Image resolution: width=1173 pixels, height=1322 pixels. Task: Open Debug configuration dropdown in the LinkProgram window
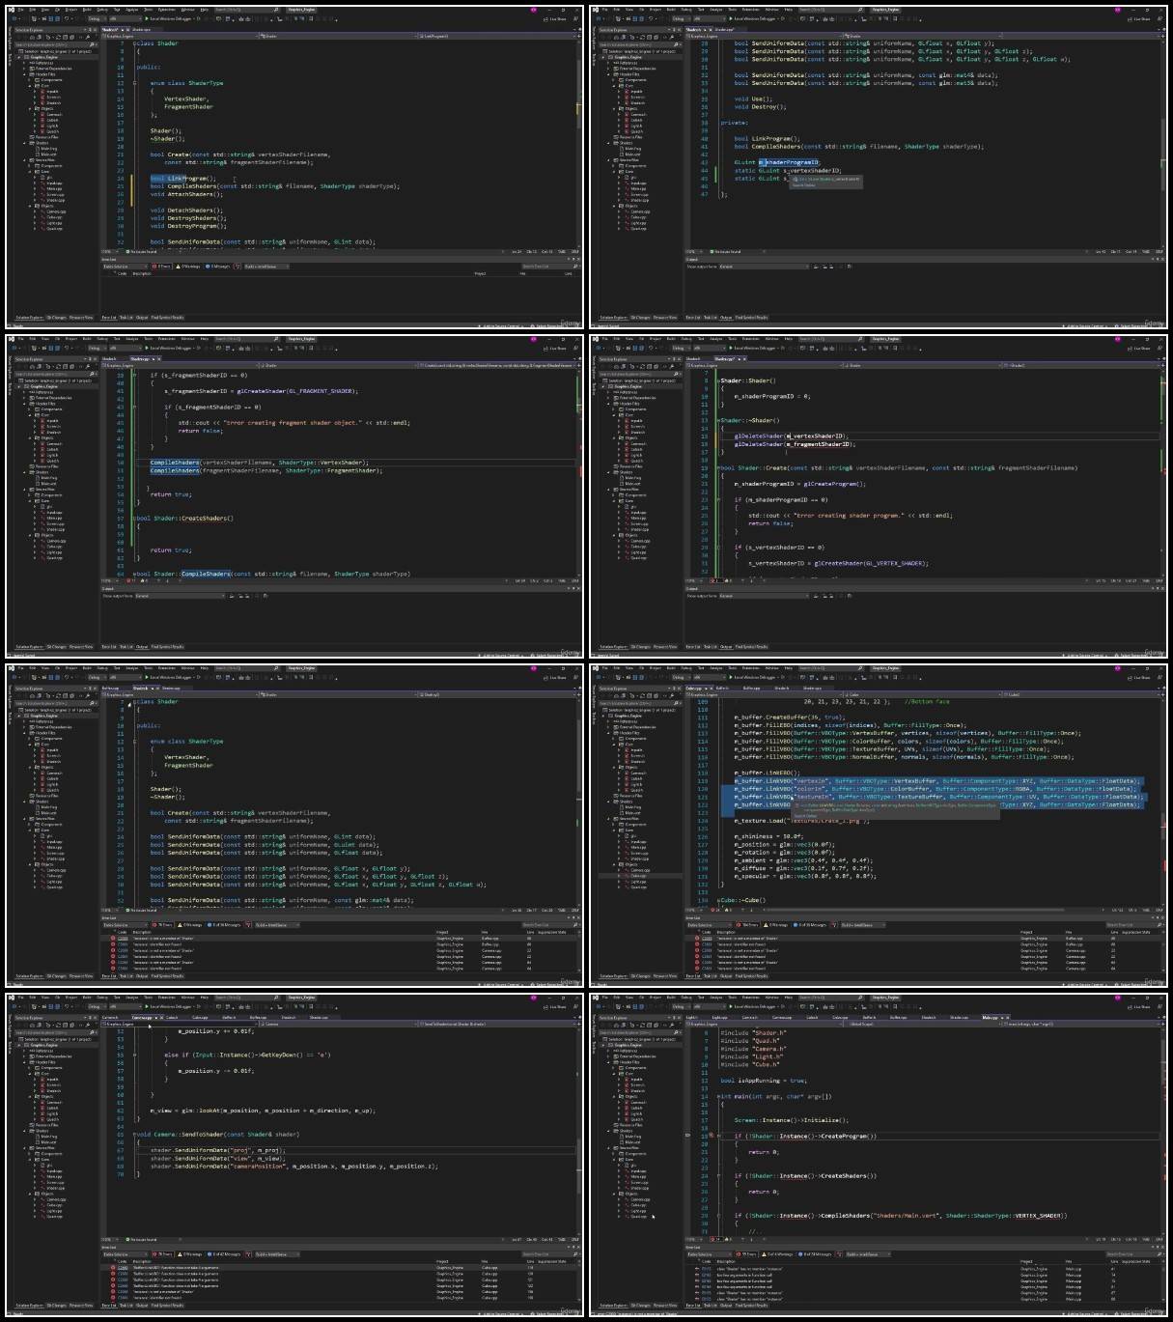[x=96, y=18]
